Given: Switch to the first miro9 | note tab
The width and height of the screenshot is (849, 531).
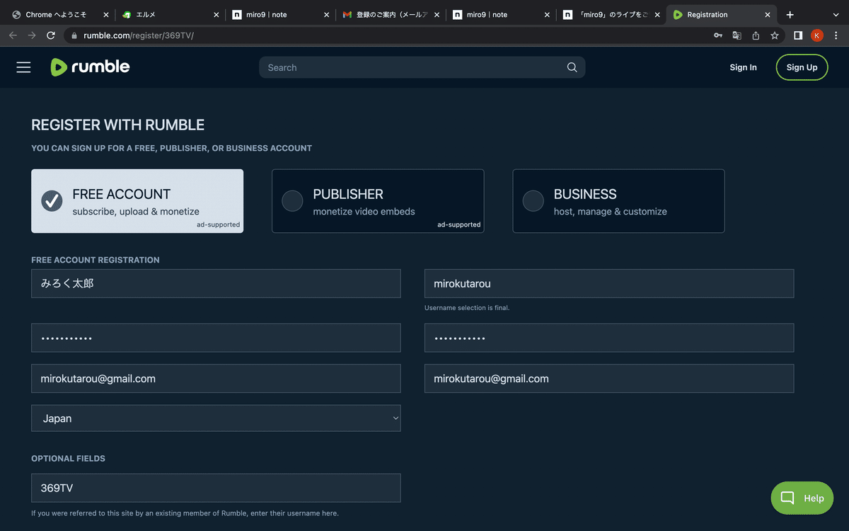Looking at the screenshot, I should point(281,14).
